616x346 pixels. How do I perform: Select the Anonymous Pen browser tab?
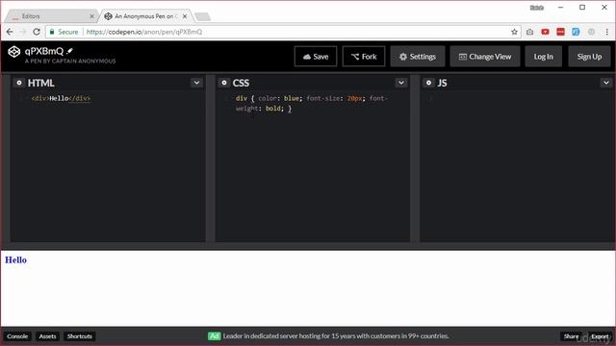click(145, 16)
